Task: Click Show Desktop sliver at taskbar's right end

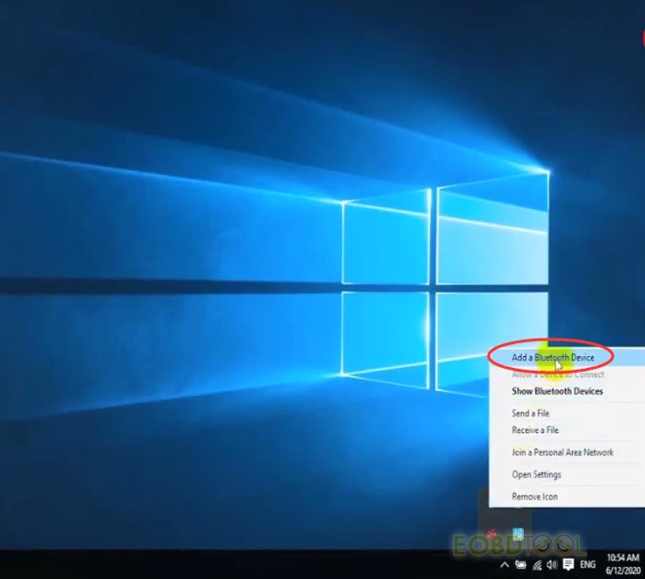Action: (x=643, y=565)
